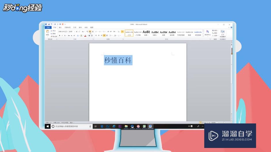This screenshot has width=271, height=152.
Task: Activate the Format Painter
Action: [54, 36]
